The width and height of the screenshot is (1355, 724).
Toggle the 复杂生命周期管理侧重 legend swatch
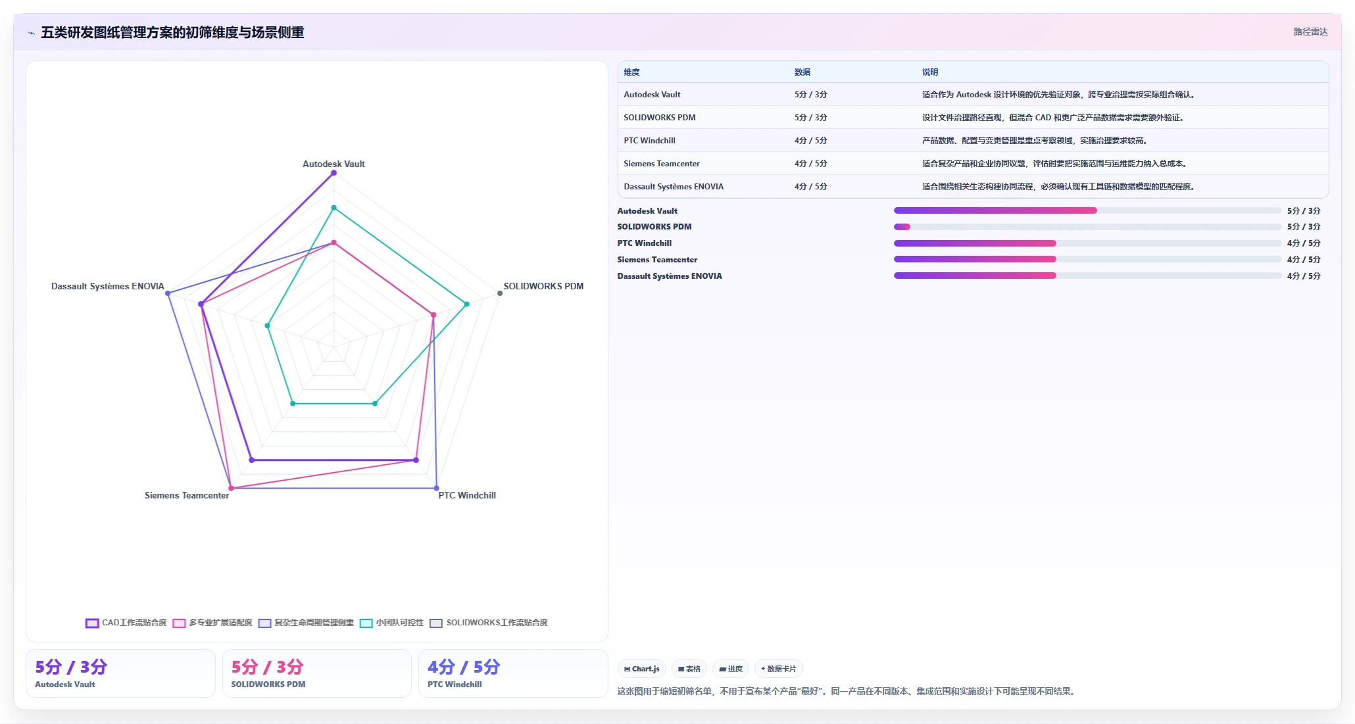[265, 623]
